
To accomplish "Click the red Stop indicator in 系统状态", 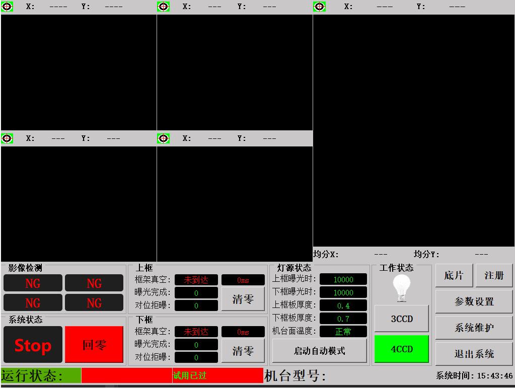I will 32,344.
